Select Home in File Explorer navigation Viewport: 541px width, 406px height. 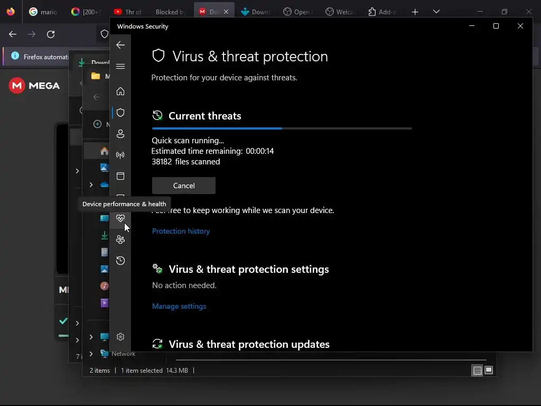(104, 151)
